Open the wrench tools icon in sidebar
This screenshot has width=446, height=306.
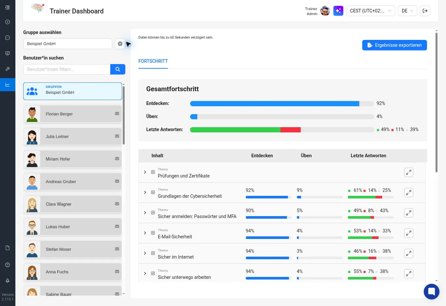8,69
